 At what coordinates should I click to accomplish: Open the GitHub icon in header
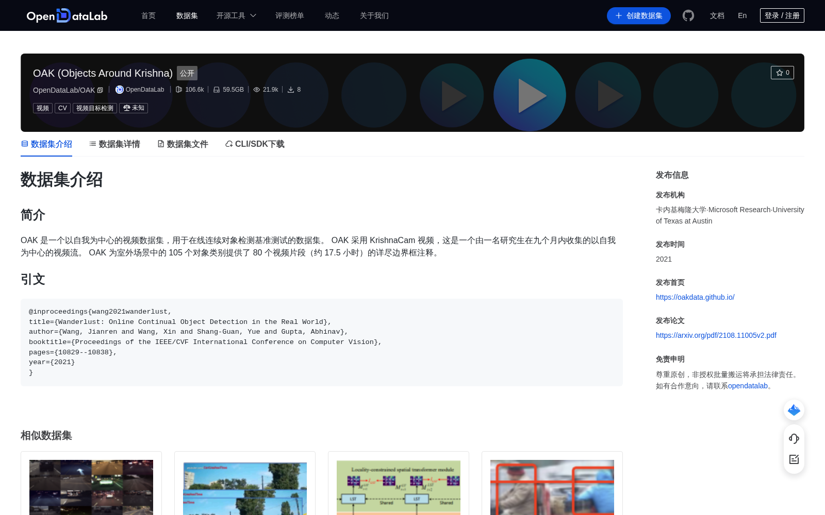[688, 15]
